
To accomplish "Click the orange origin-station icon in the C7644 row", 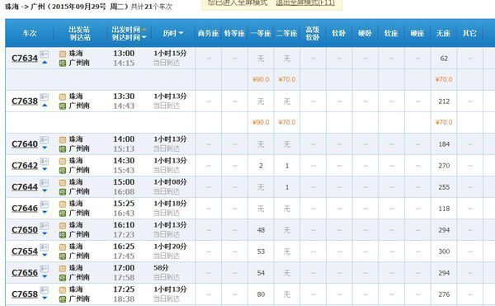I will (63, 182).
